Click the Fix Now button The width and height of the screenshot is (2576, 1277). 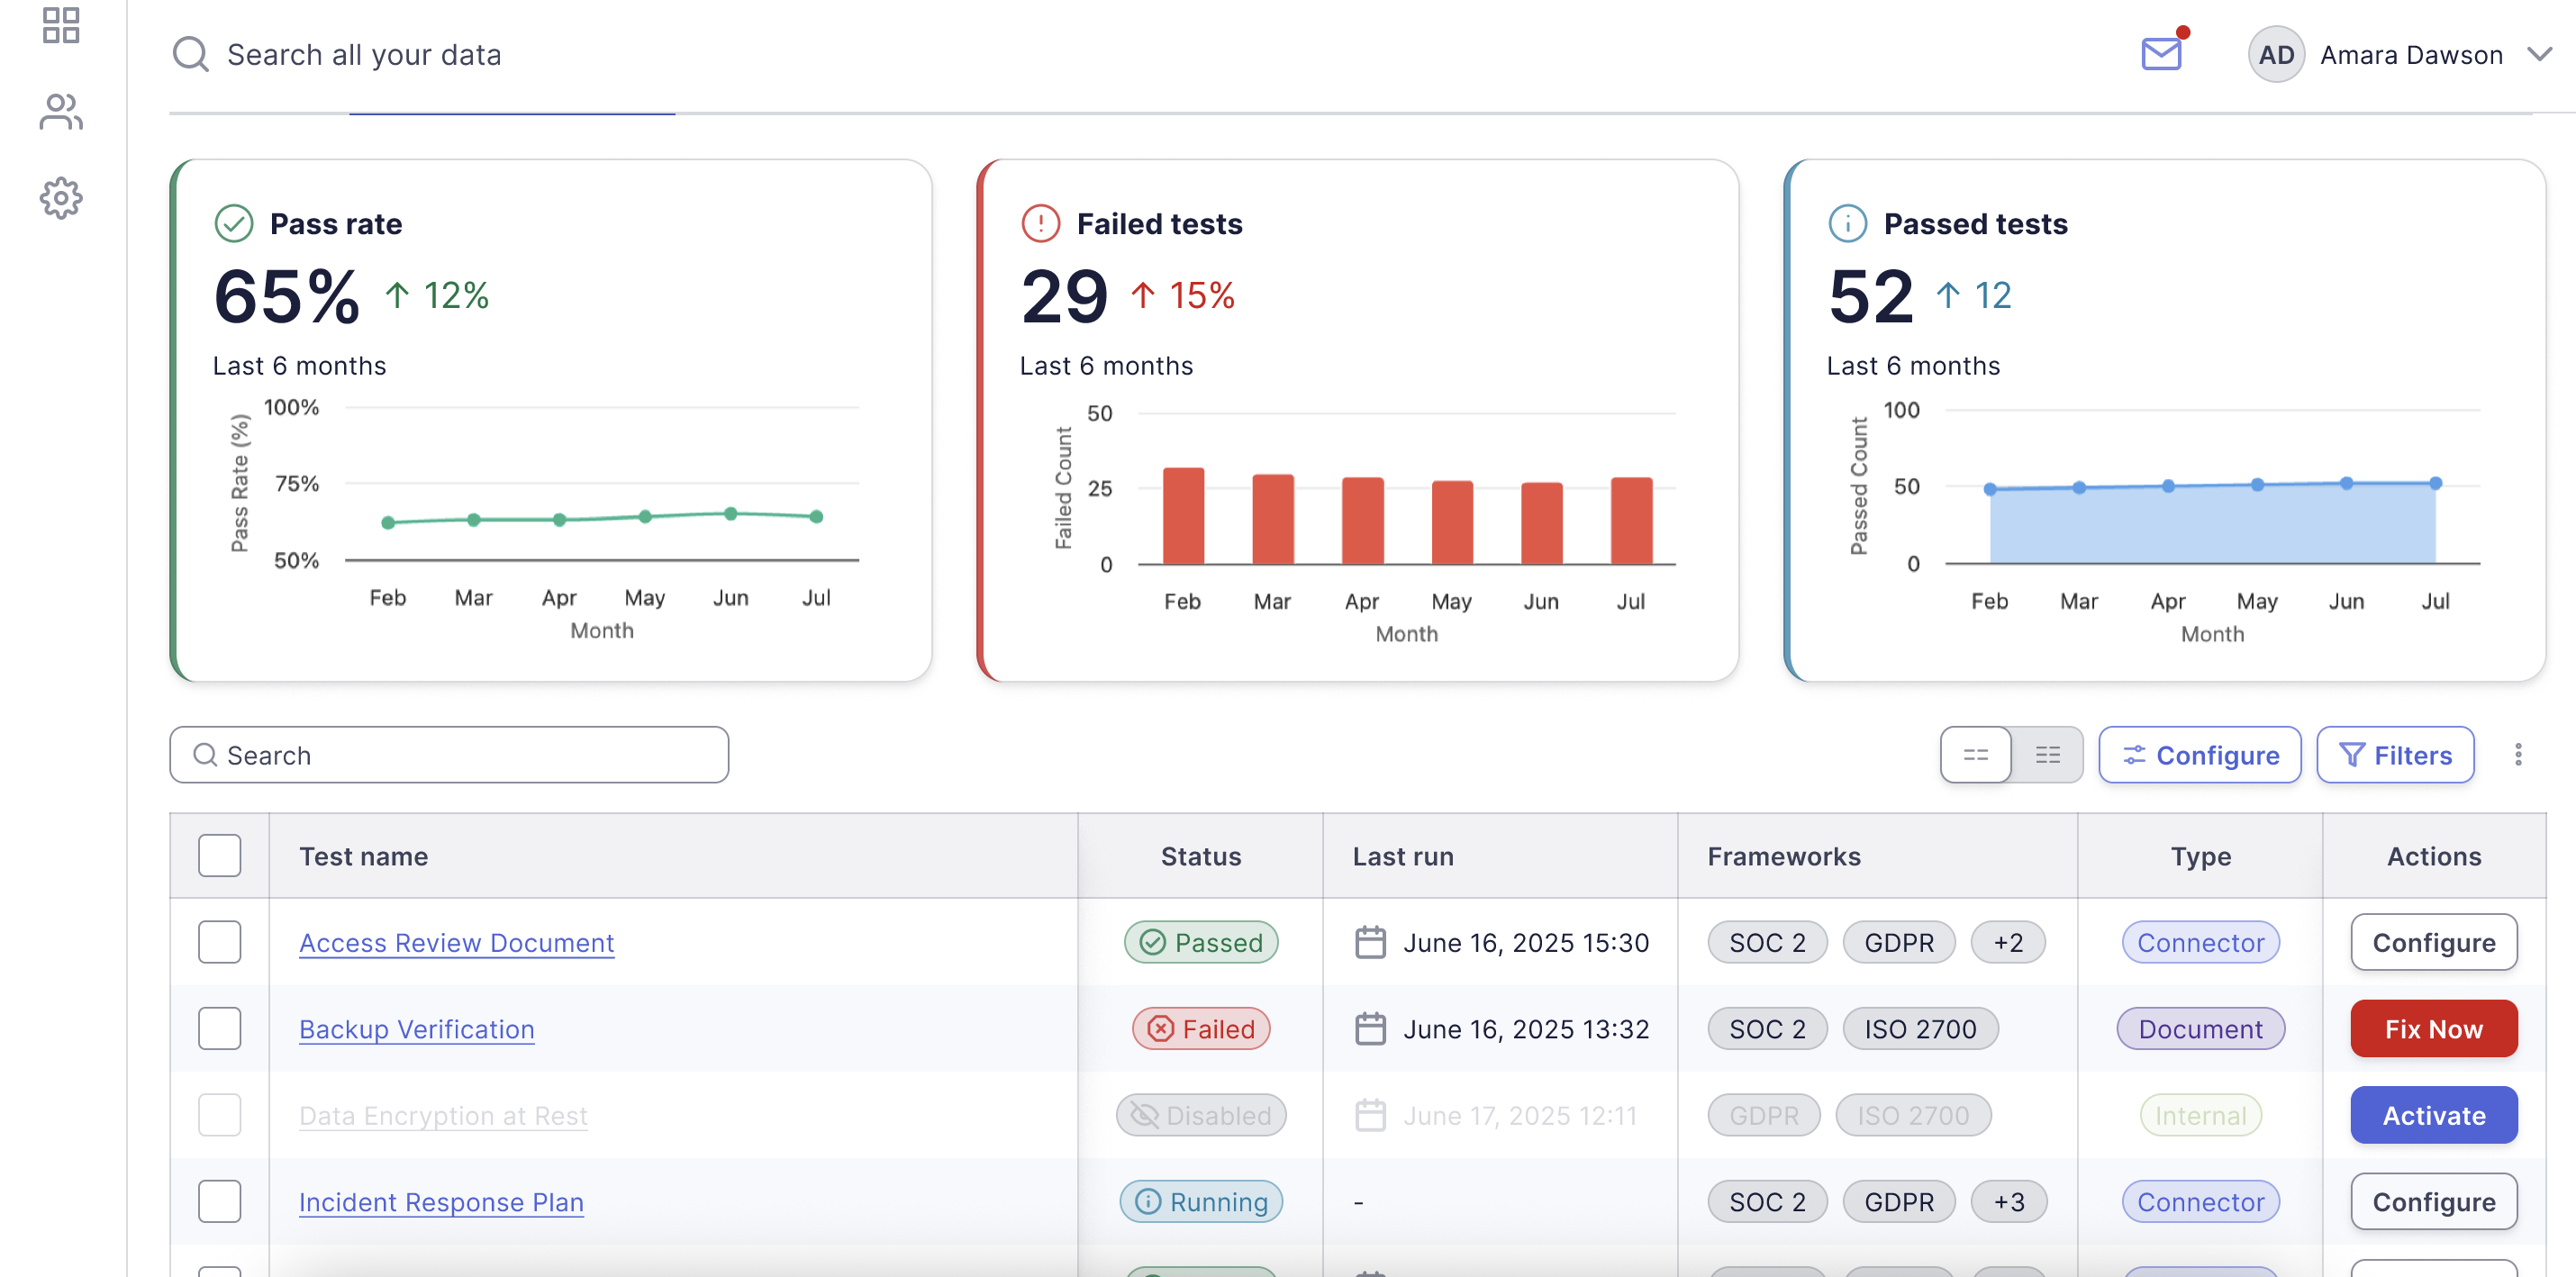[x=2433, y=1028]
